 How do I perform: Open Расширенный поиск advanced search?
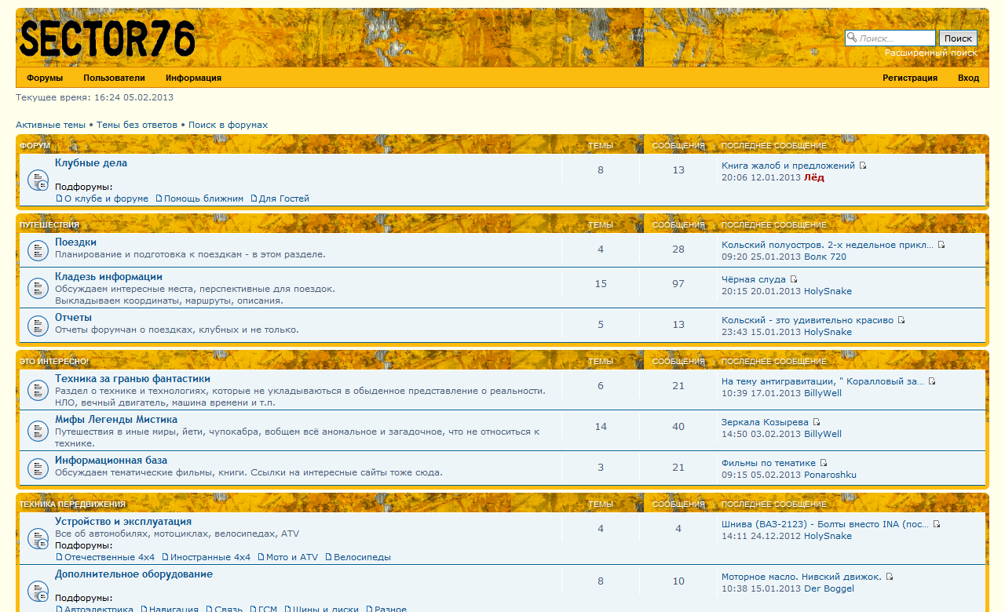(x=930, y=53)
